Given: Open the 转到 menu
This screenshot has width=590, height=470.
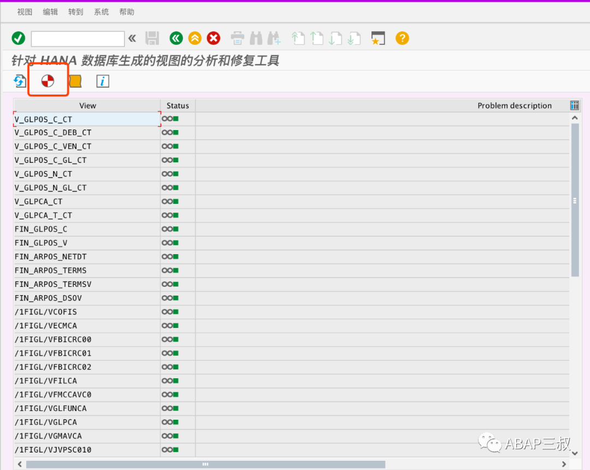Looking at the screenshot, I should (x=75, y=12).
